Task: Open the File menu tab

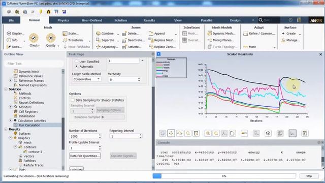Action: [x=11, y=20]
